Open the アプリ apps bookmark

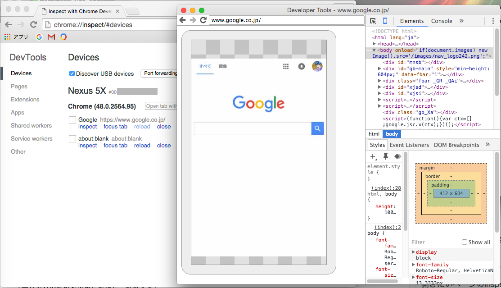coord(16,37)
